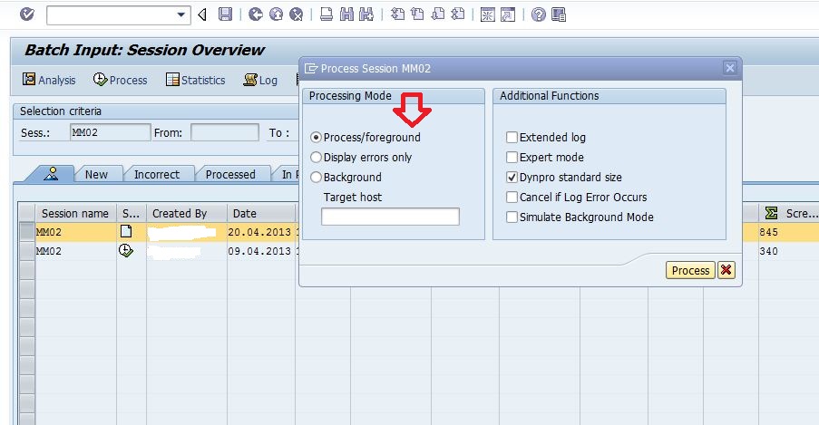
Task: Click the Created By column header
Action: click(x=187, y=213)
